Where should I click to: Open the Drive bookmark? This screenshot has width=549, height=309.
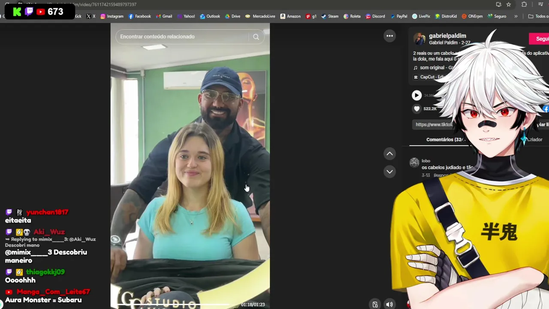(x=232, y=16)
